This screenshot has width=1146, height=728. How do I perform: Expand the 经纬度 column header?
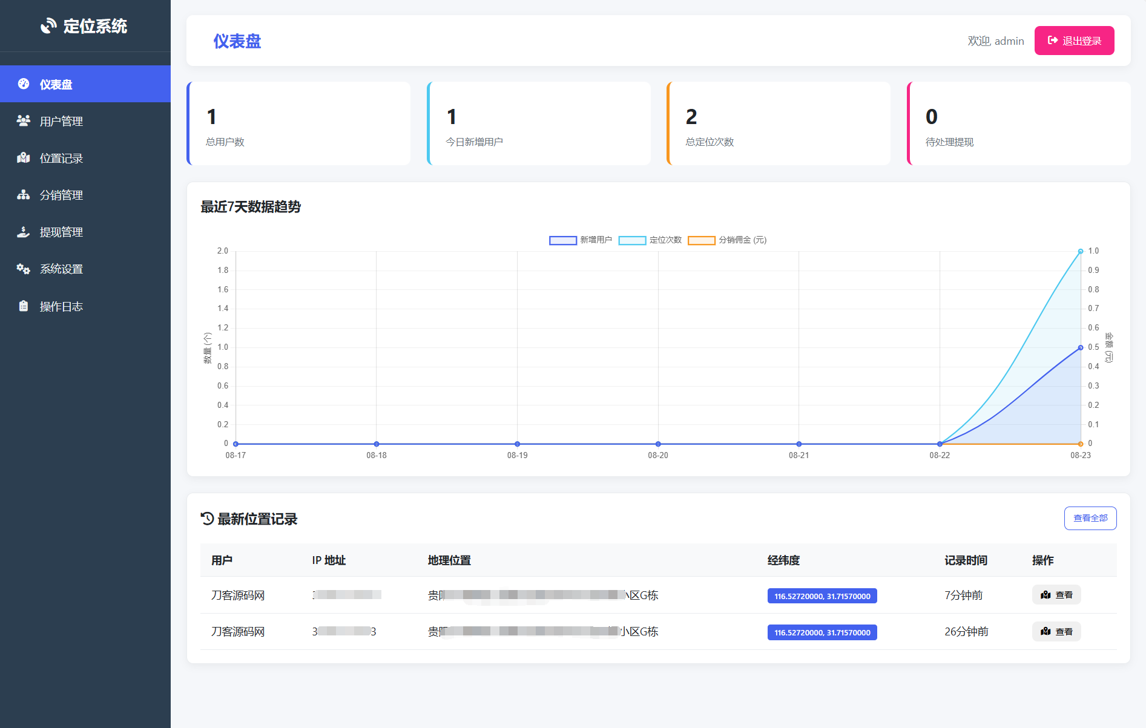(784, 560)
